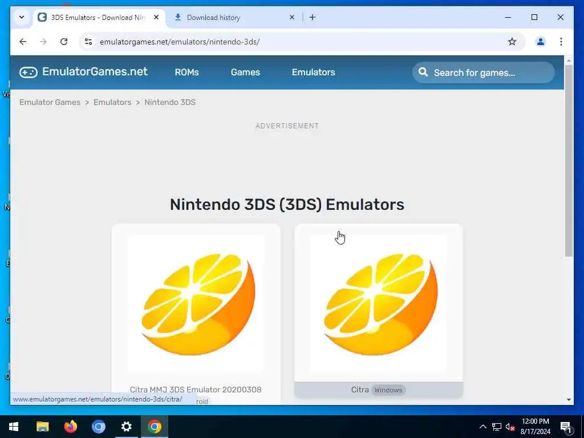The height and width of the screenshot is (438, 584).
Task: Minimize the Chrome window
Action: click(508, 17)
